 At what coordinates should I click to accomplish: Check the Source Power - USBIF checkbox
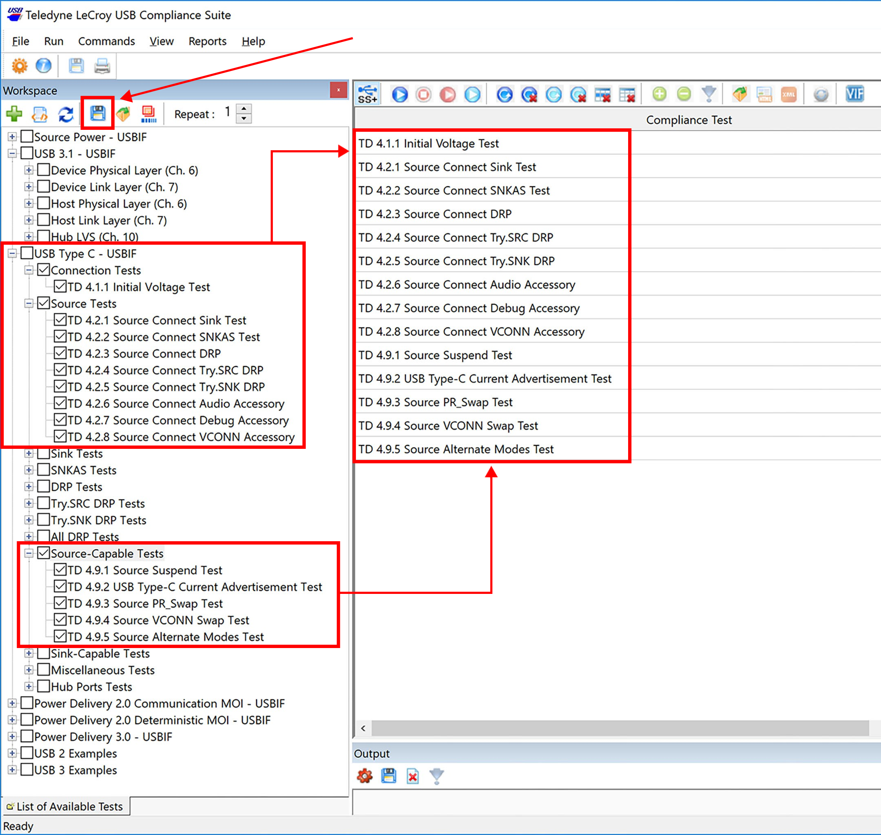point(27,136)
